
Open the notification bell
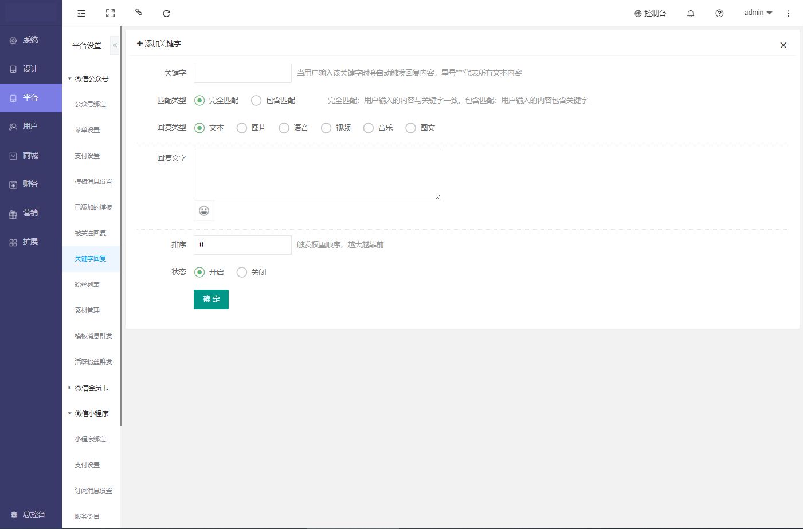(x=691, y=13)
